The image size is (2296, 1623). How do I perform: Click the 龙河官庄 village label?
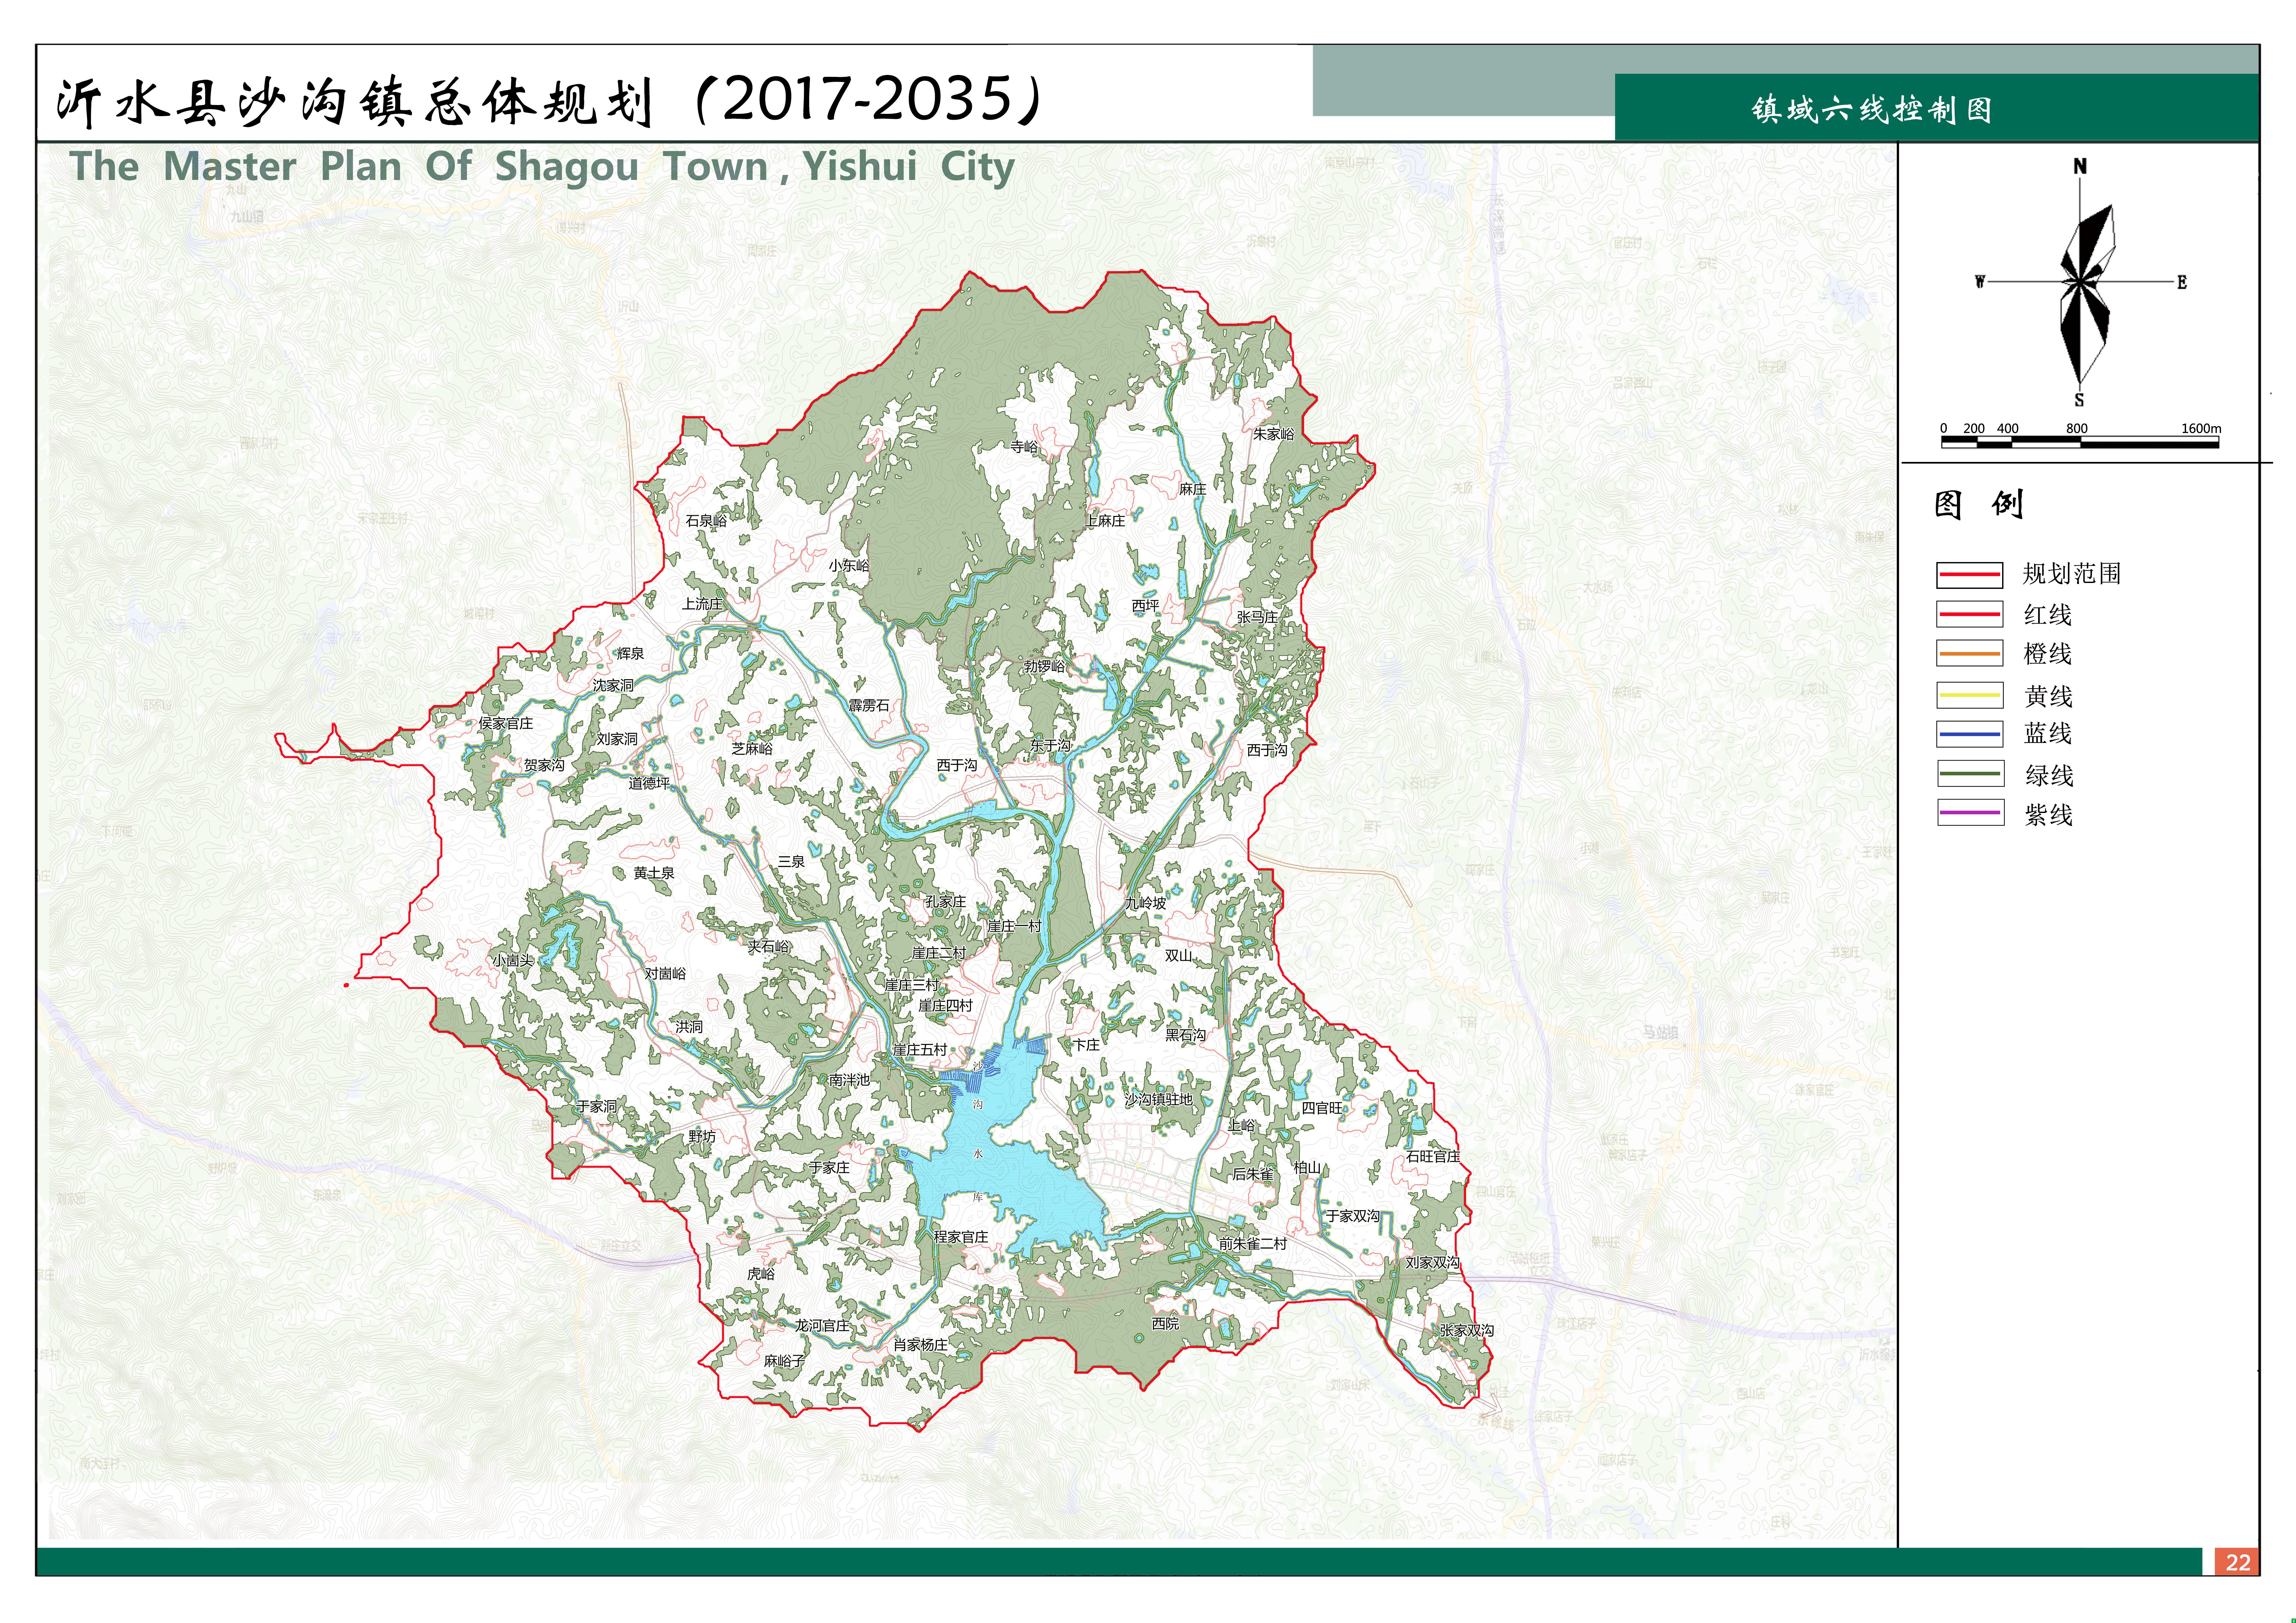[822, 1326]
